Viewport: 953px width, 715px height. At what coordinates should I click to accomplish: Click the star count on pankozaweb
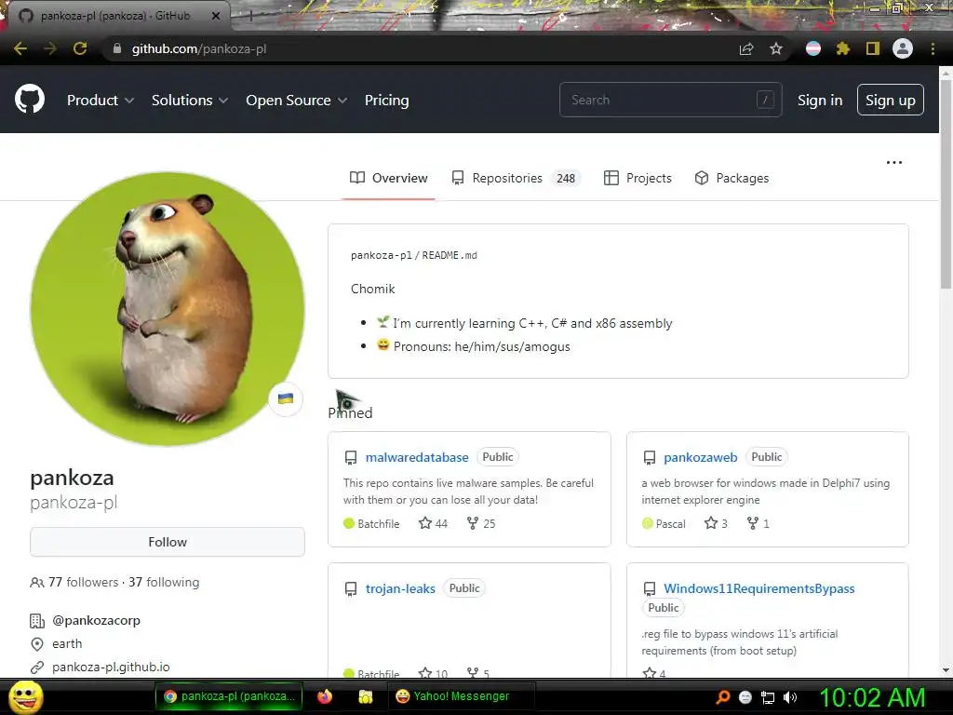tap(716, 523)
